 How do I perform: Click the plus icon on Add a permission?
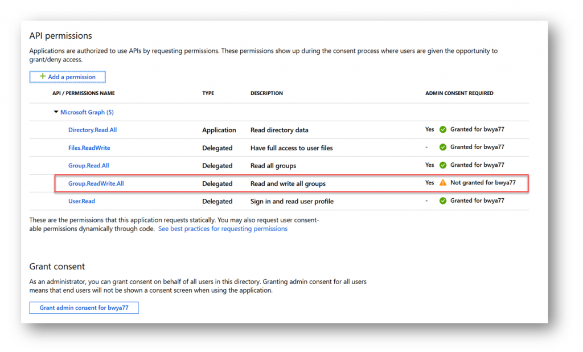click(x=42, y=76)
